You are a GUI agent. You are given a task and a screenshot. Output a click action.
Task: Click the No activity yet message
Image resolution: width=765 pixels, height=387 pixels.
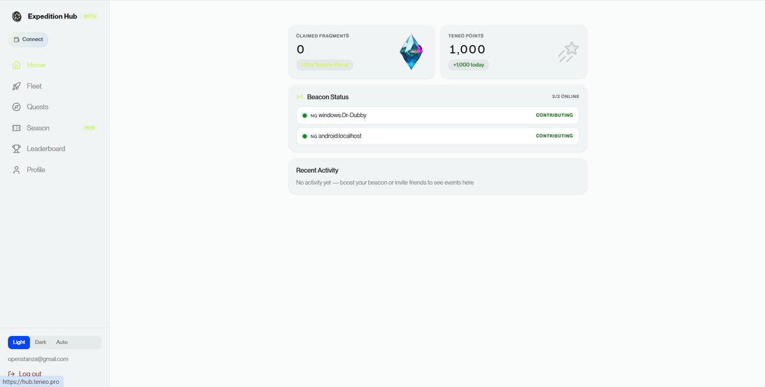click(x=385, y=183)
